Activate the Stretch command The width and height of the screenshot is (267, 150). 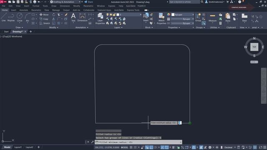point(45,23)
